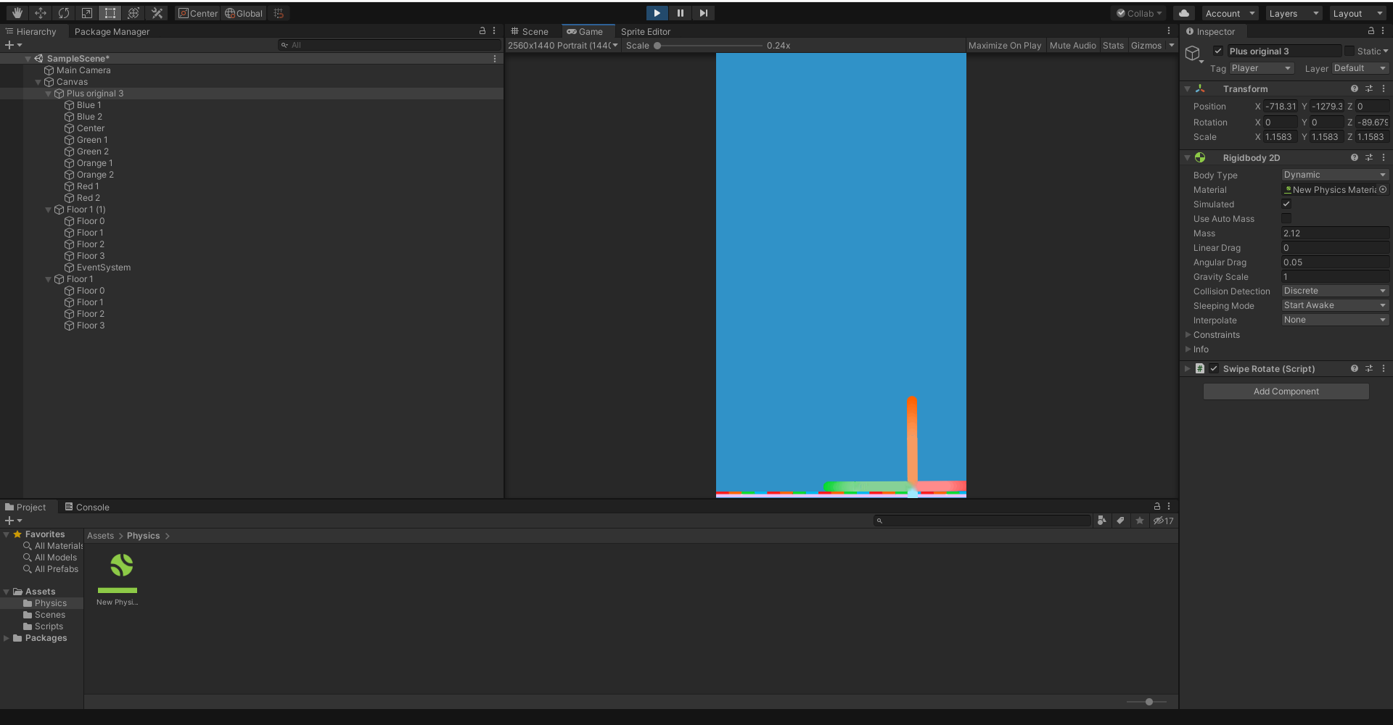Viewport: 1393px width, 725px height.
Task: Toggle pivot Center mode
Action: click(x=198, y=13)
